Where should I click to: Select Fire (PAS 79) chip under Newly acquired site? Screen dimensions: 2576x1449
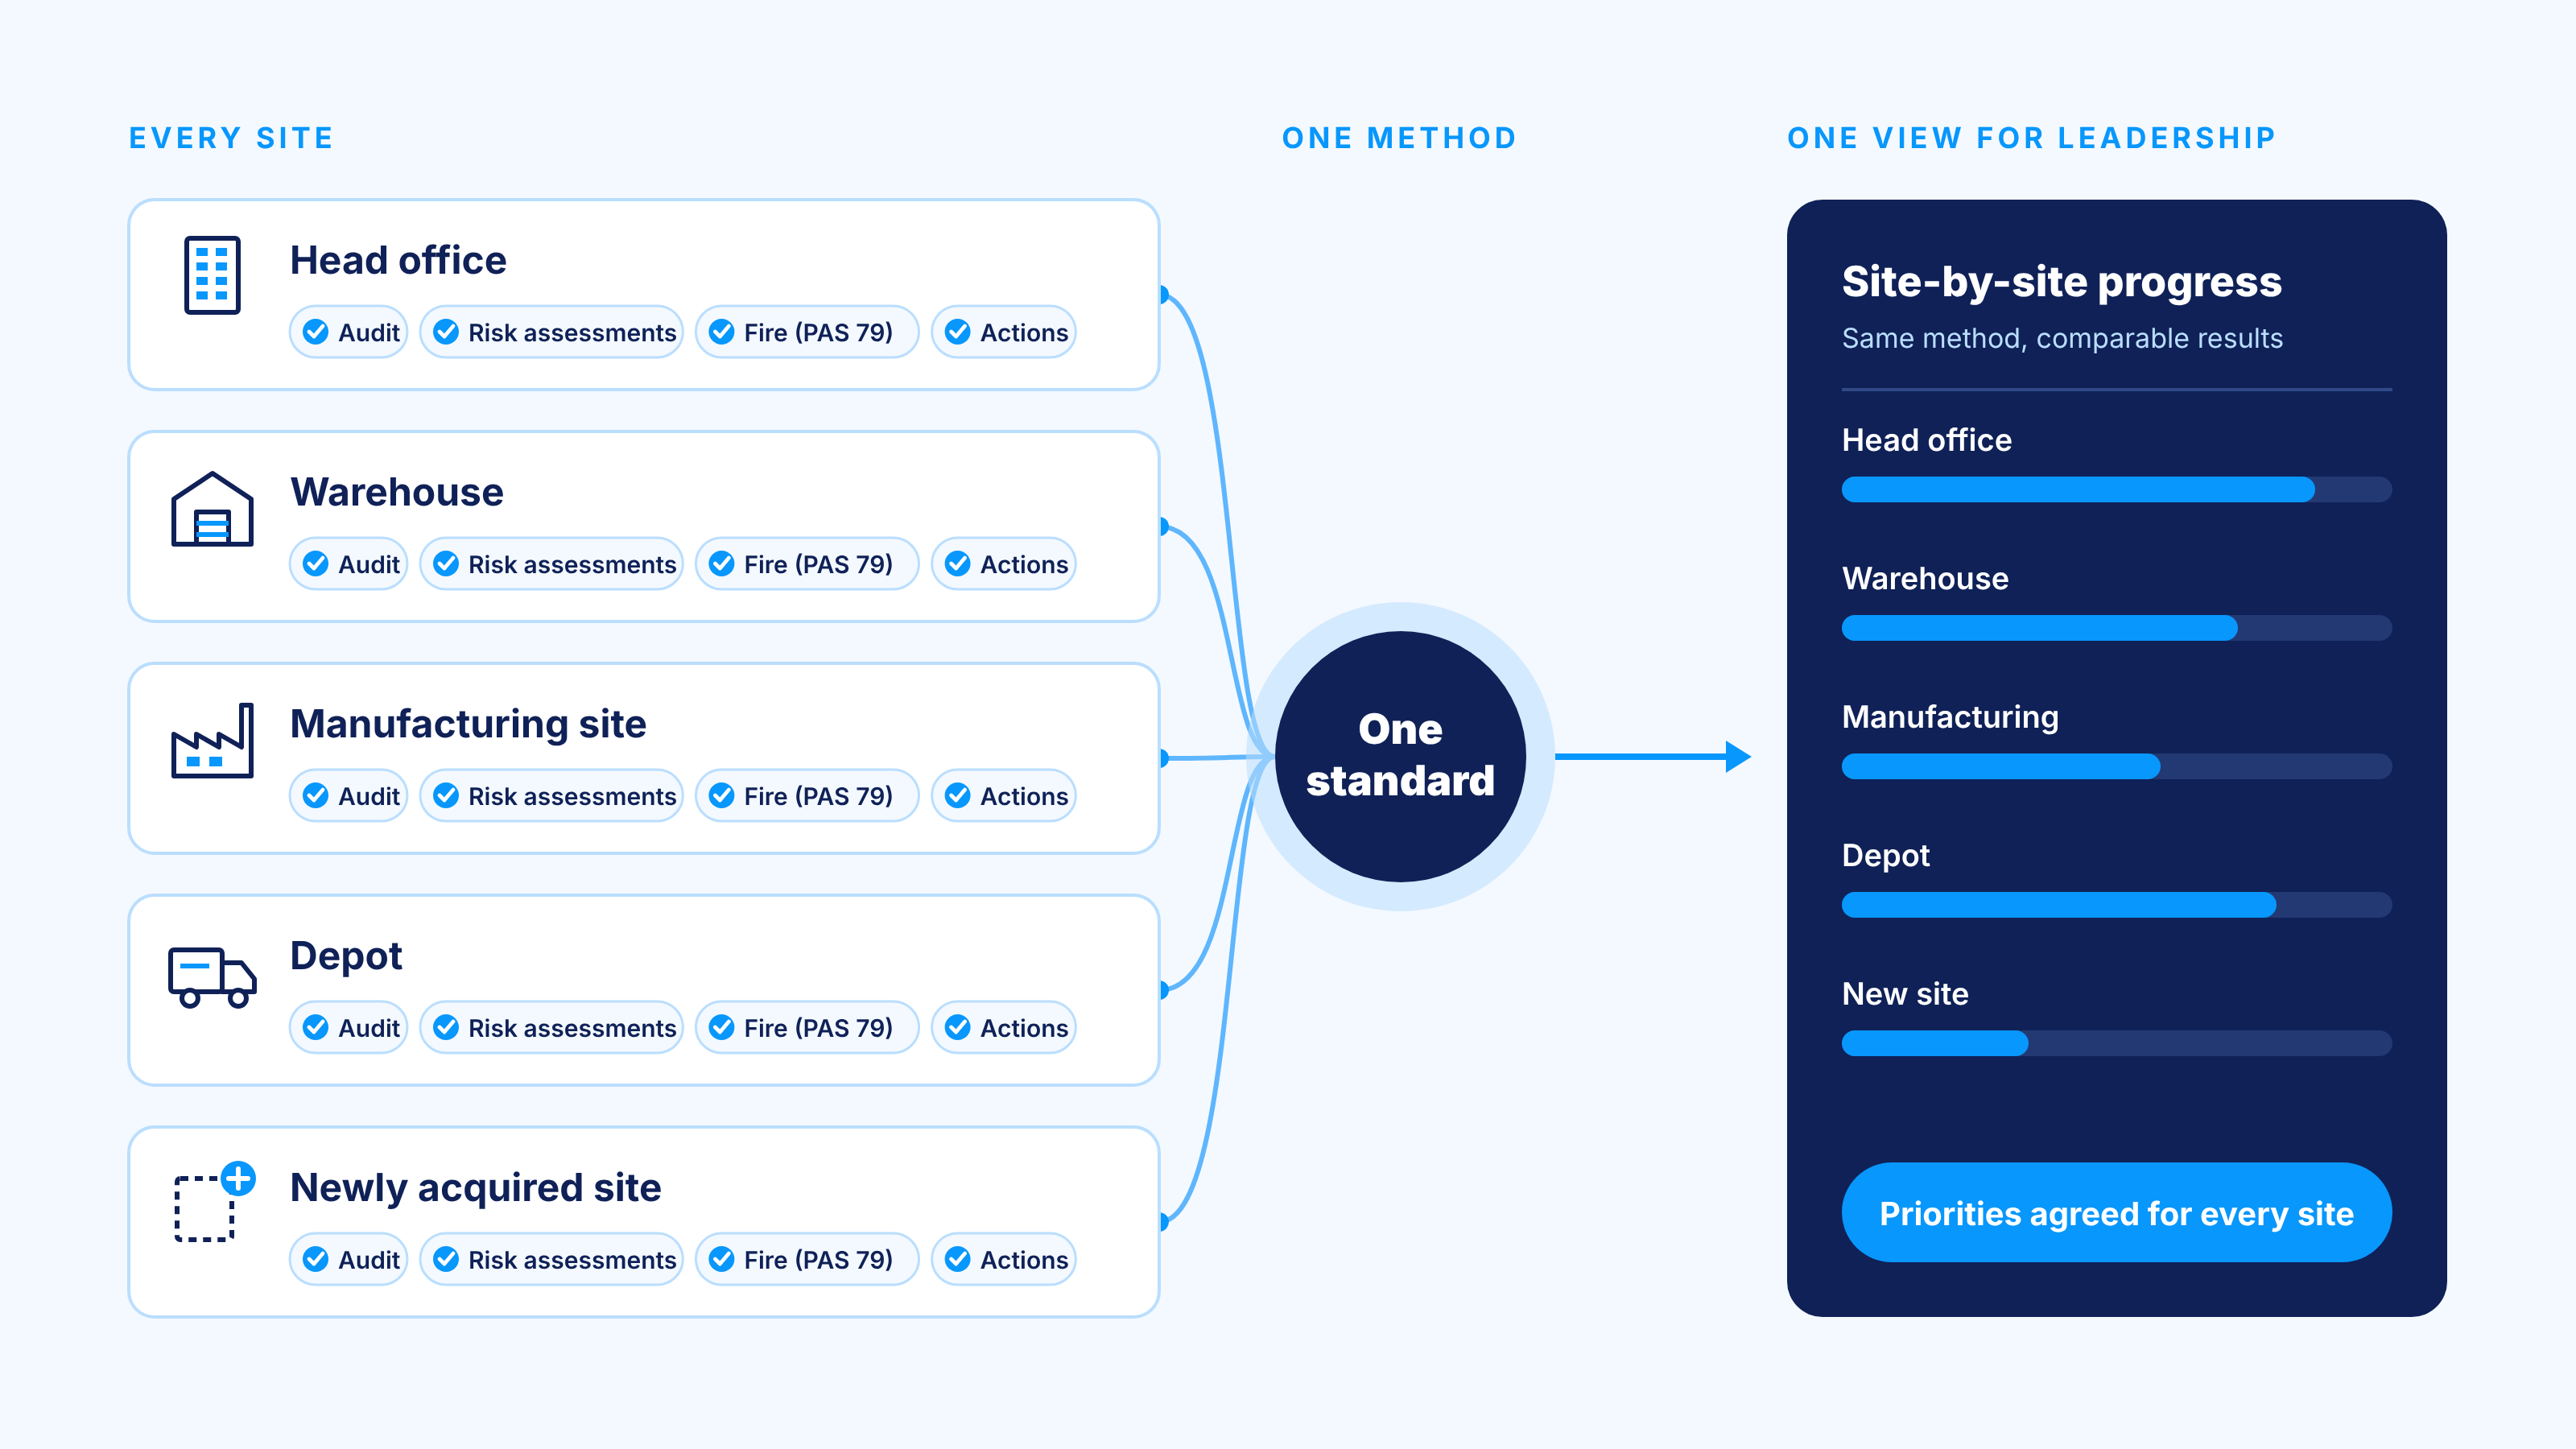click(x=807, y=1260)
